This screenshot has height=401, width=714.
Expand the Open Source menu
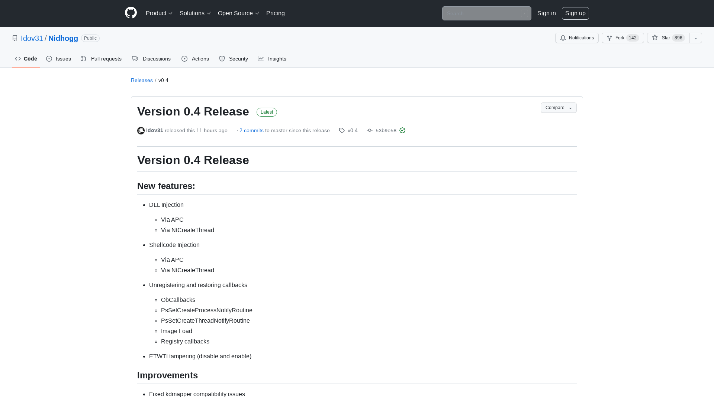[238, 13]
